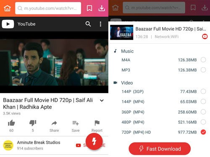Click Baazaar thumbnail in download panel

[x=122, y=32]
